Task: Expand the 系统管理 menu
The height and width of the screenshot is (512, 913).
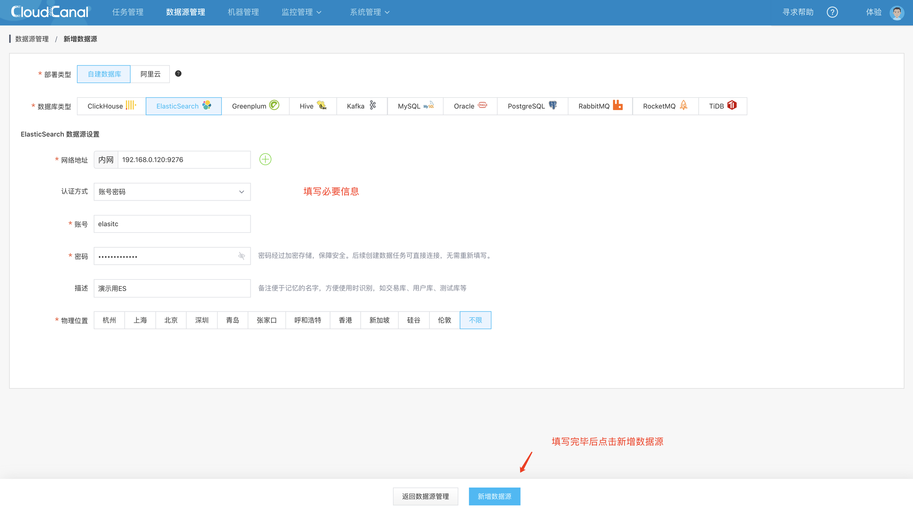Action: (x=369, y=12)
